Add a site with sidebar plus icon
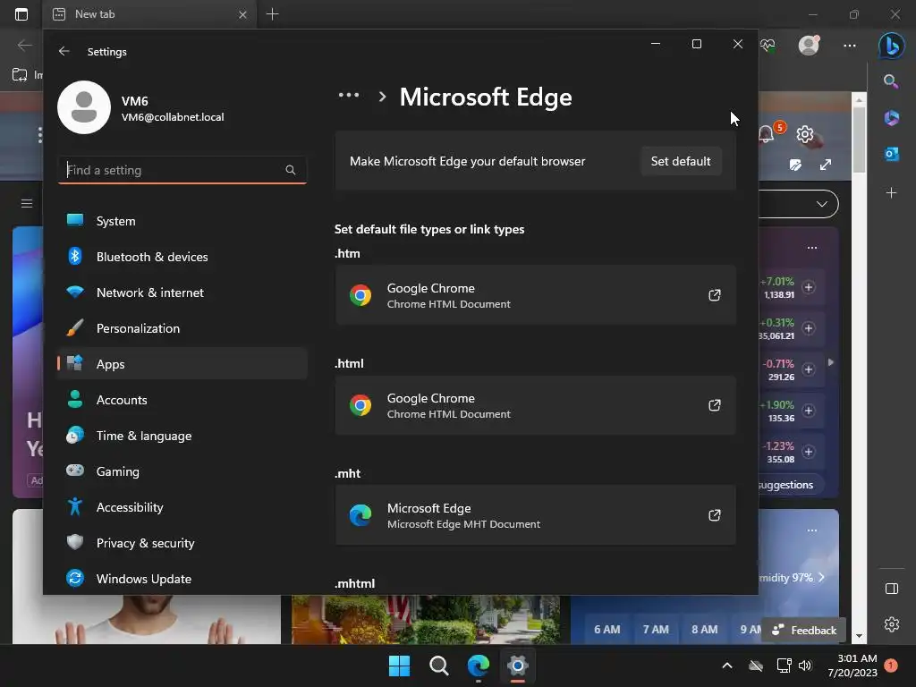 (892, 192)
